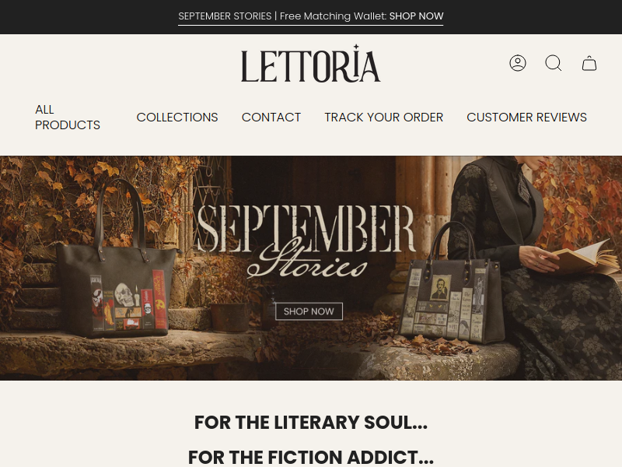
Task: Open the account profile icon
Action: tap(518, 63)
